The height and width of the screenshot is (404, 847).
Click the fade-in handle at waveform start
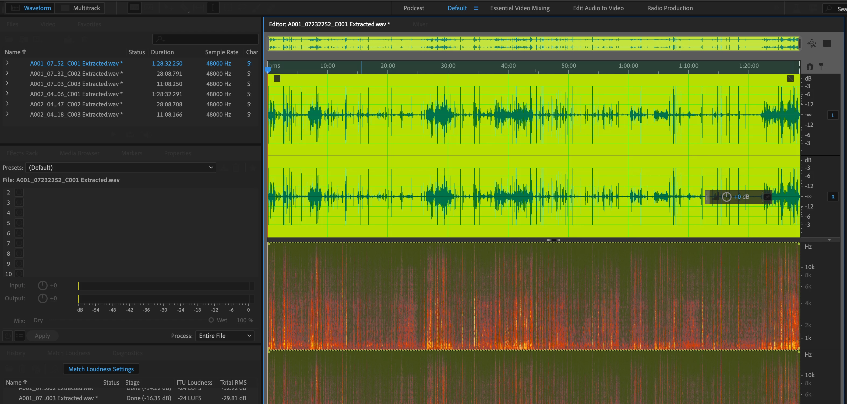277,78
